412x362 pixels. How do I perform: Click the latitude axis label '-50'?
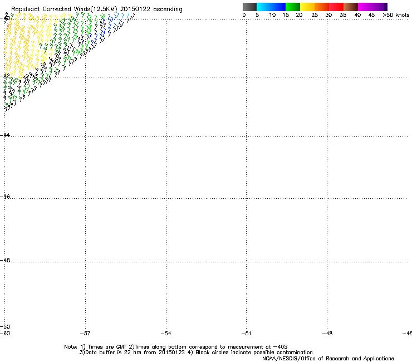5,326
